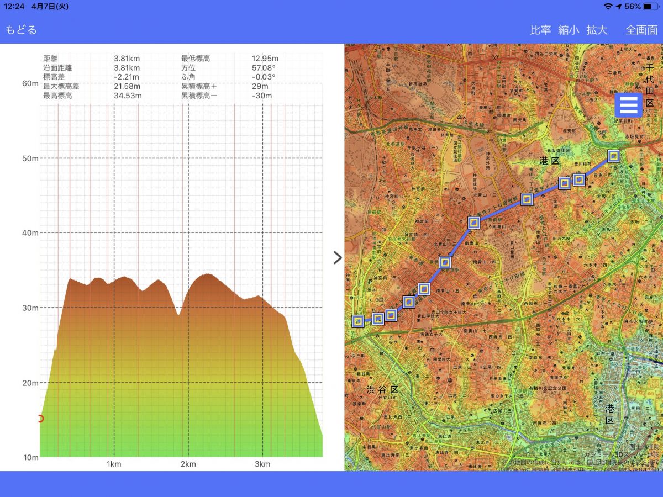Open the hamburger menu on the map
The height and width of the screenshot is (497, 663).
click(629, 105)
